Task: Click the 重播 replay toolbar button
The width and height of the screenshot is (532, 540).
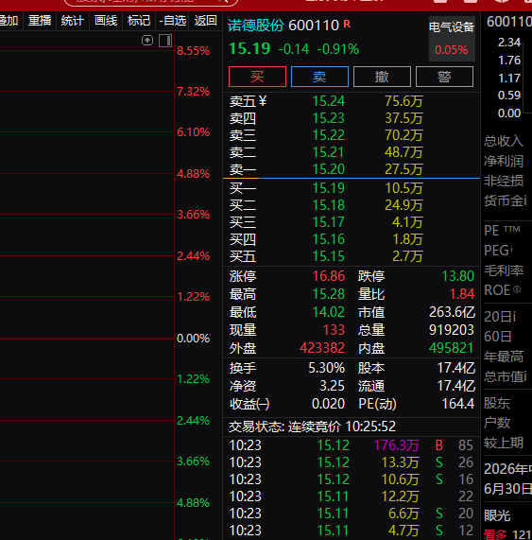Action: point(40,20)
